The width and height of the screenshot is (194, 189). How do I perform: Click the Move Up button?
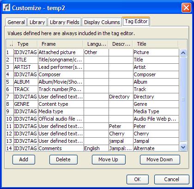109,159
